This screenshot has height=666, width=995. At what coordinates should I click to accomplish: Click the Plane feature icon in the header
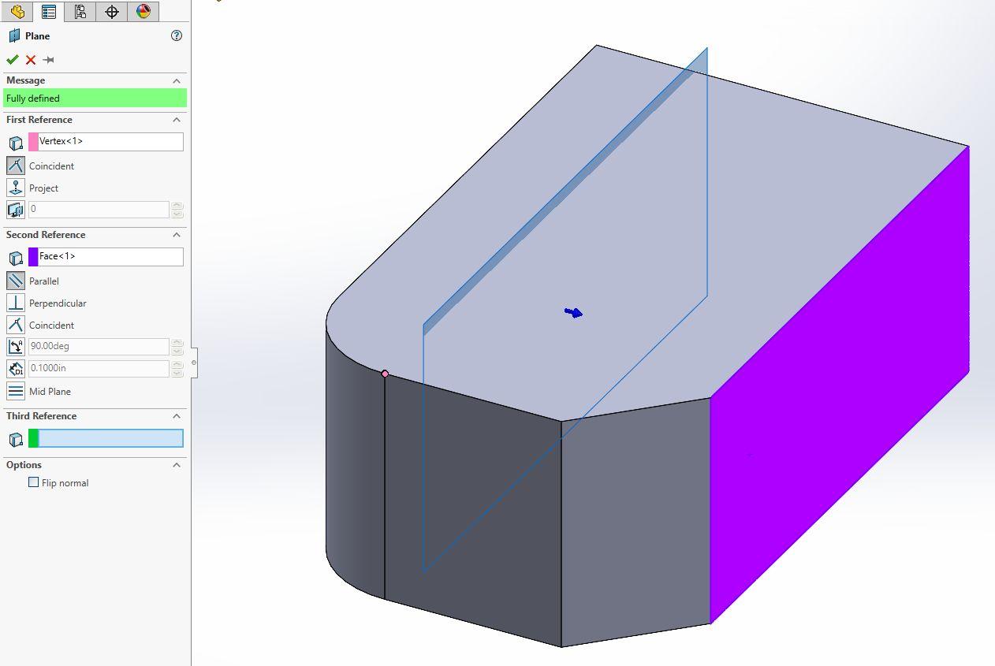tap(15, 35)
